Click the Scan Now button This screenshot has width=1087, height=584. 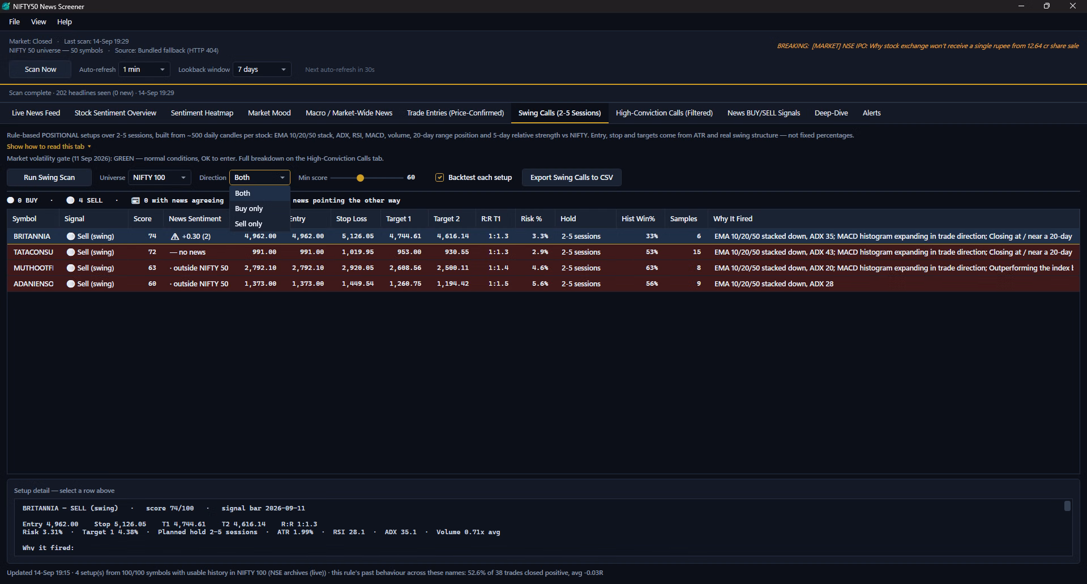click(x=40, y=70)
